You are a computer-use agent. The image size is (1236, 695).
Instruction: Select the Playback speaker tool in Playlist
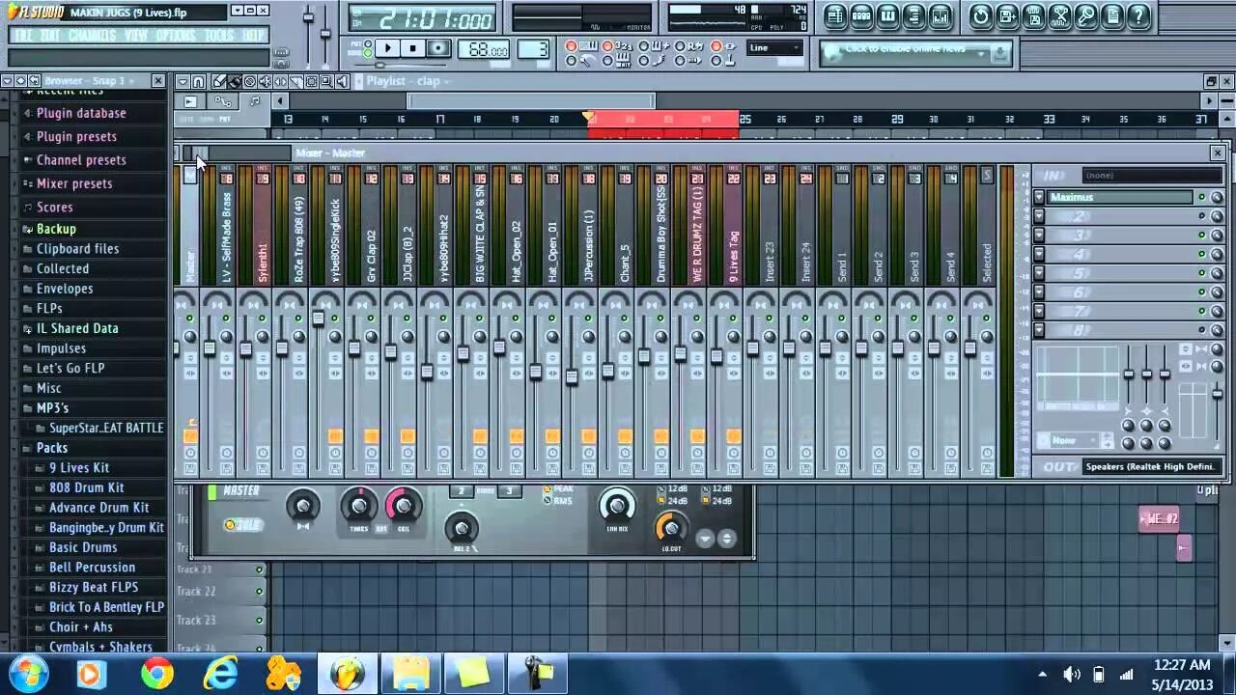[342, 81]
